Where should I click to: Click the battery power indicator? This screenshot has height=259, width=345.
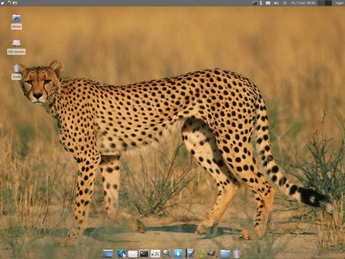[261, 3]
